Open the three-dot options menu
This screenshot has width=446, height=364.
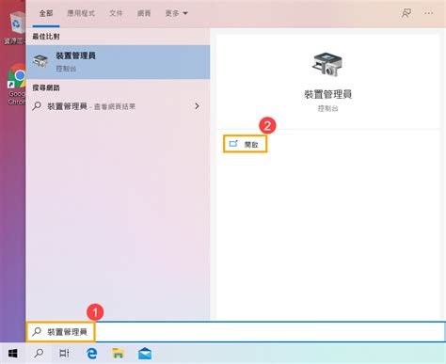click(428, 13)
